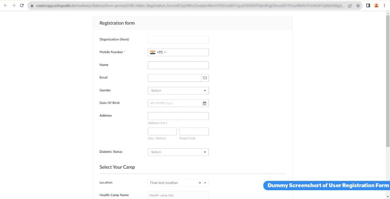Viewport: 390px width, 199px height.
Task: Focus the Name text field
Action: 178,65
